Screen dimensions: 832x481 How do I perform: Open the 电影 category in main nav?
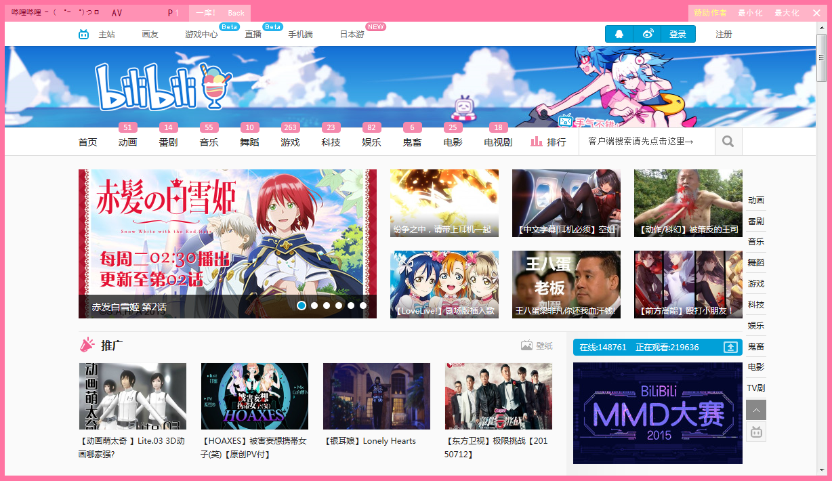coord(453,142)
